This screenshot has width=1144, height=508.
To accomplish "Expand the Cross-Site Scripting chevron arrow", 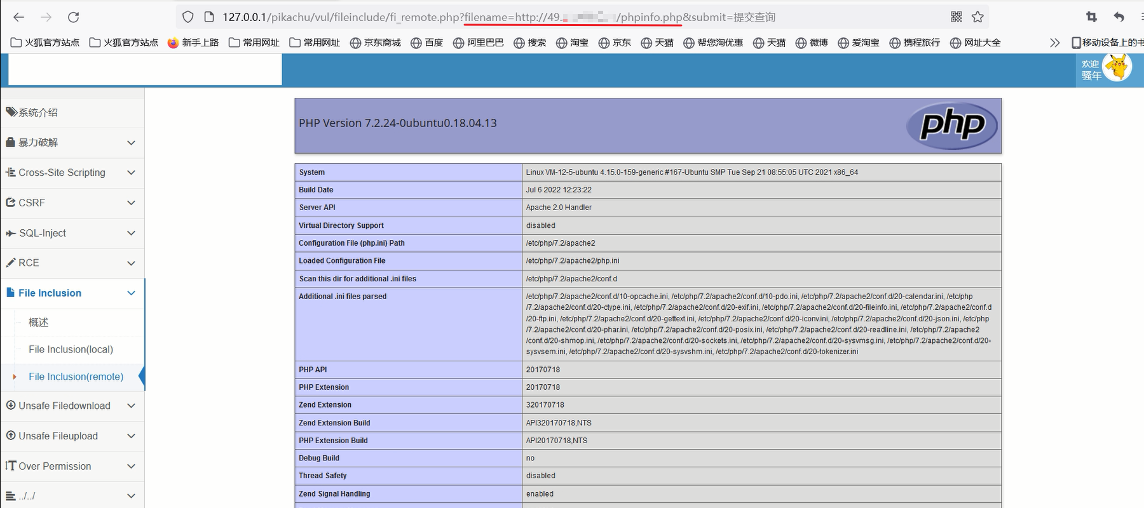I will tap(131, 173).
